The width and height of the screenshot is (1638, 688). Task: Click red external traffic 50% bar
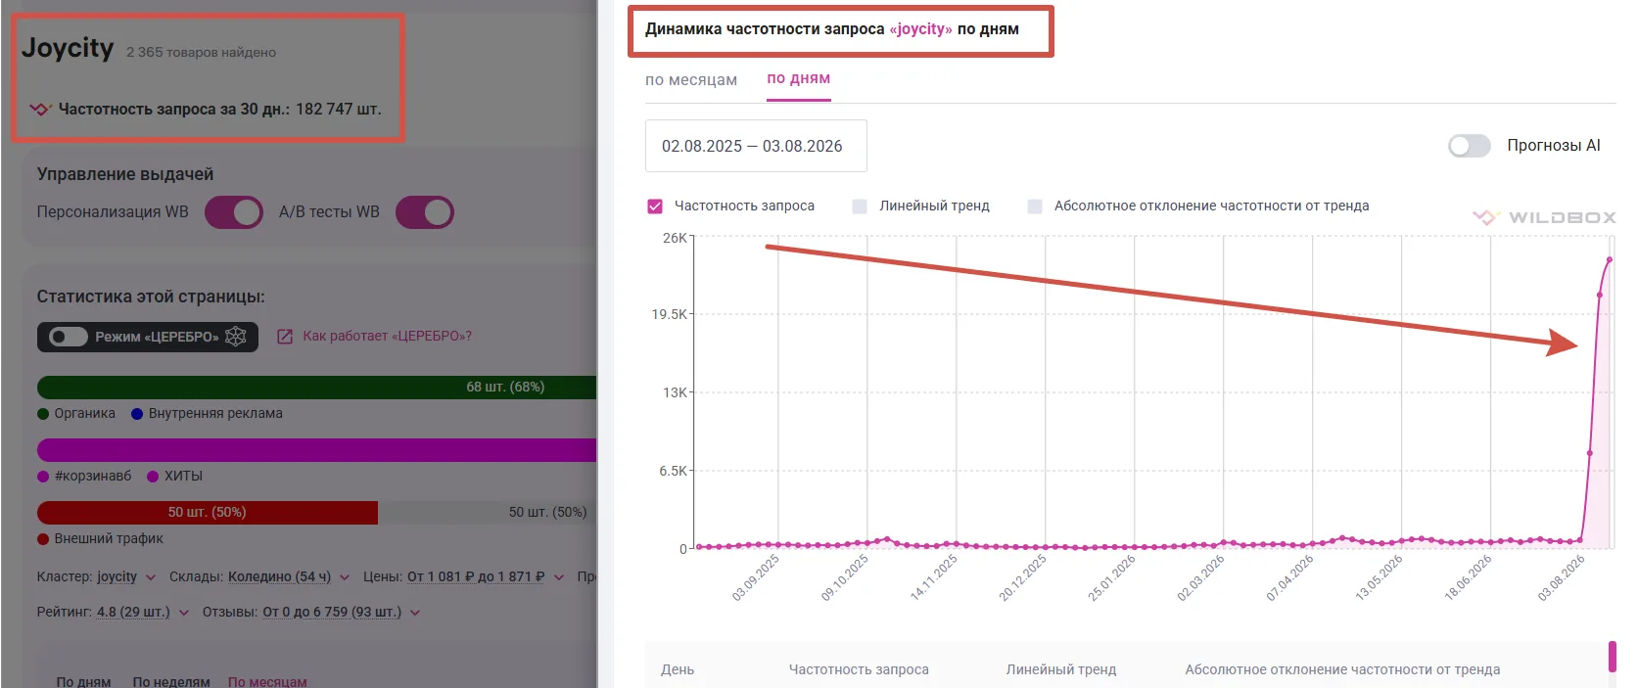[x=208, y=513]
